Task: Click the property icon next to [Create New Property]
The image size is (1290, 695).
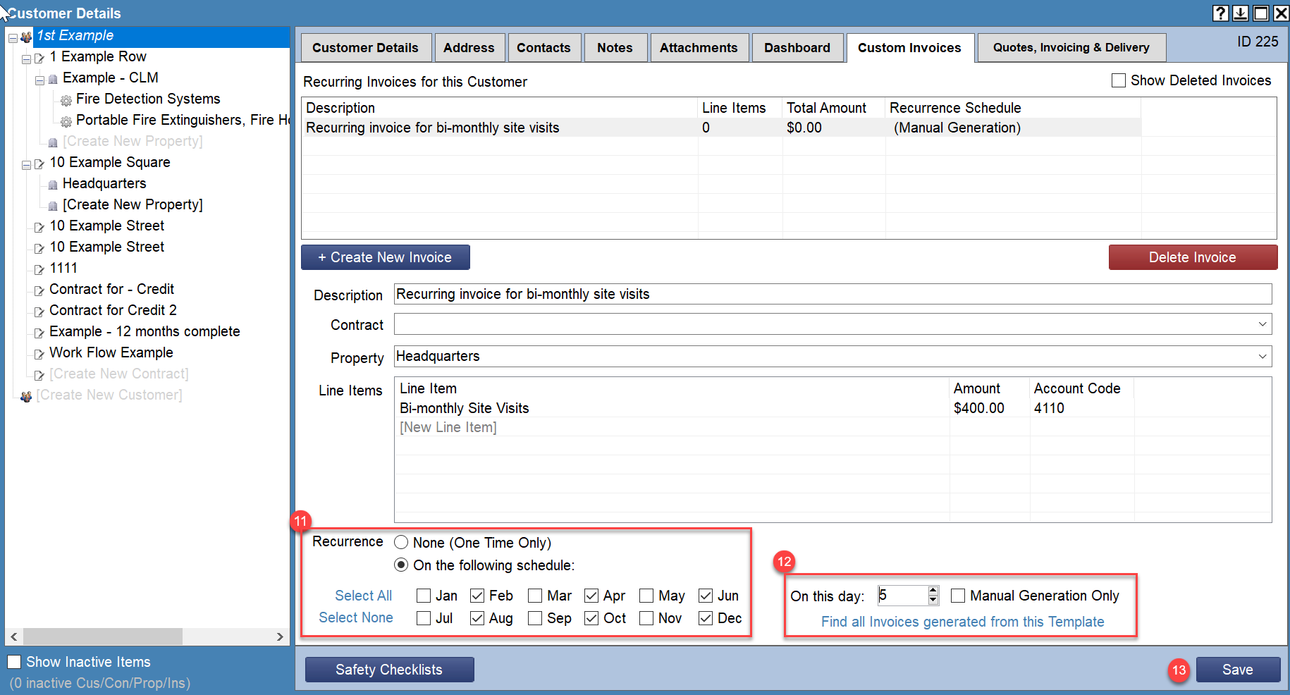Action: coord(52,204)
